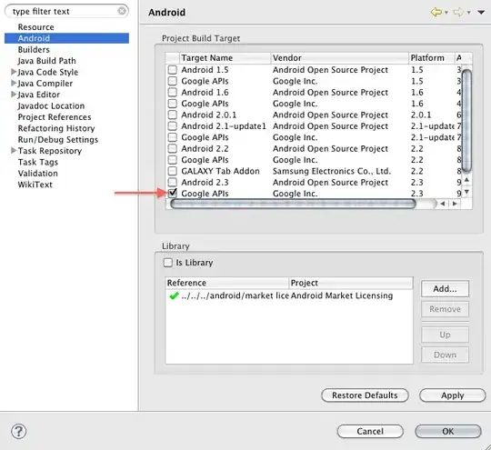The height and width of the screenshot is (450, 491).
Task: Check the Android 2.1-update1 target checkbox
Action: coord(172,125)
